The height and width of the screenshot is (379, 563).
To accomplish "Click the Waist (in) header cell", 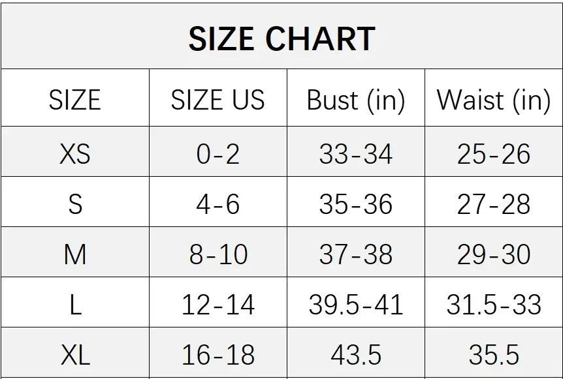I will (494, 98).
